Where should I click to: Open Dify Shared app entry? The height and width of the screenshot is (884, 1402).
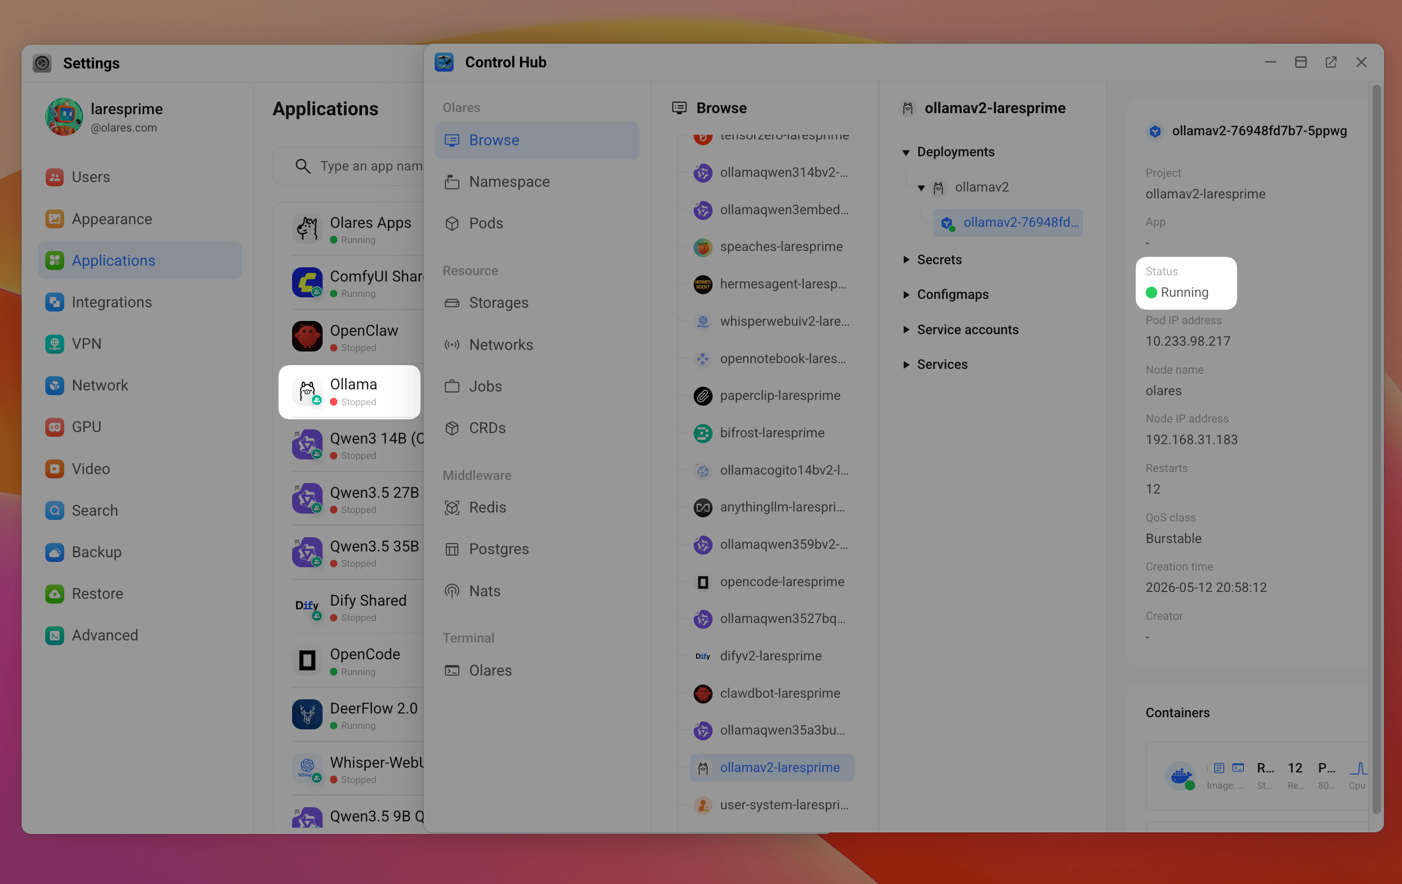357,607
